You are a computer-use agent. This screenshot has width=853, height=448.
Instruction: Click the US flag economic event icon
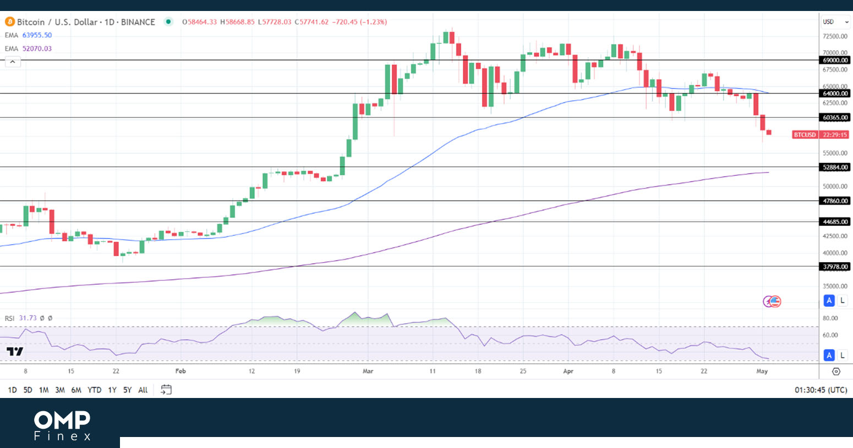[x=775, y=301]
